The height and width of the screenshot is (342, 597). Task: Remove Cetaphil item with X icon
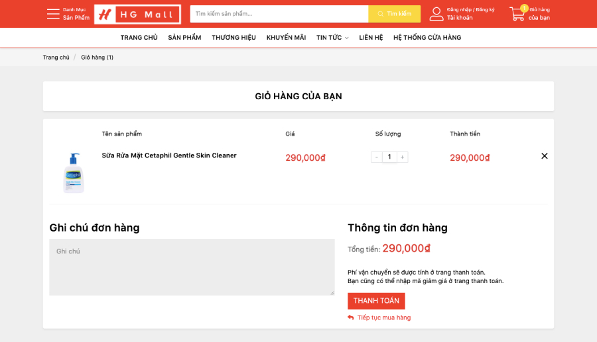(x=545, y=156)
